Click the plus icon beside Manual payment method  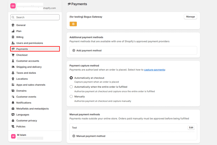pyautogui.click(x=74, y=136)
